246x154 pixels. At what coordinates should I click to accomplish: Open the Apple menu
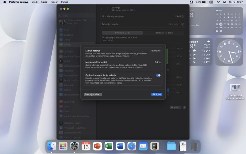[5, 2]
